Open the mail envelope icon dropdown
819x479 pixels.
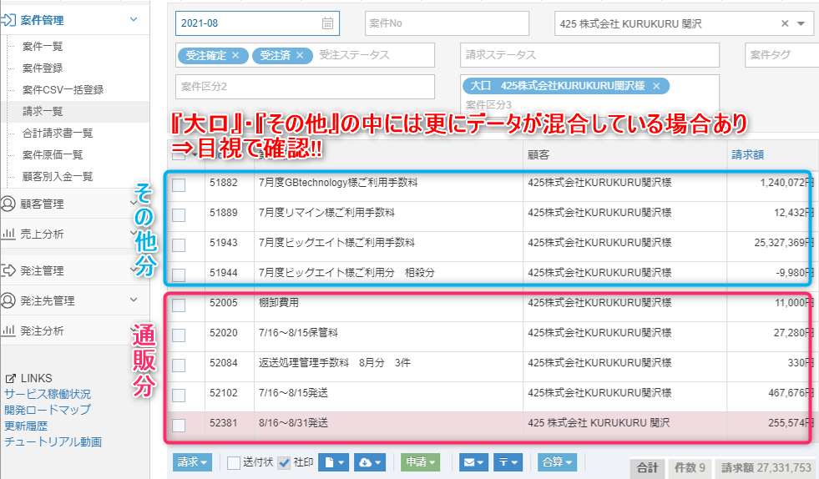click(x=474, y=462)
